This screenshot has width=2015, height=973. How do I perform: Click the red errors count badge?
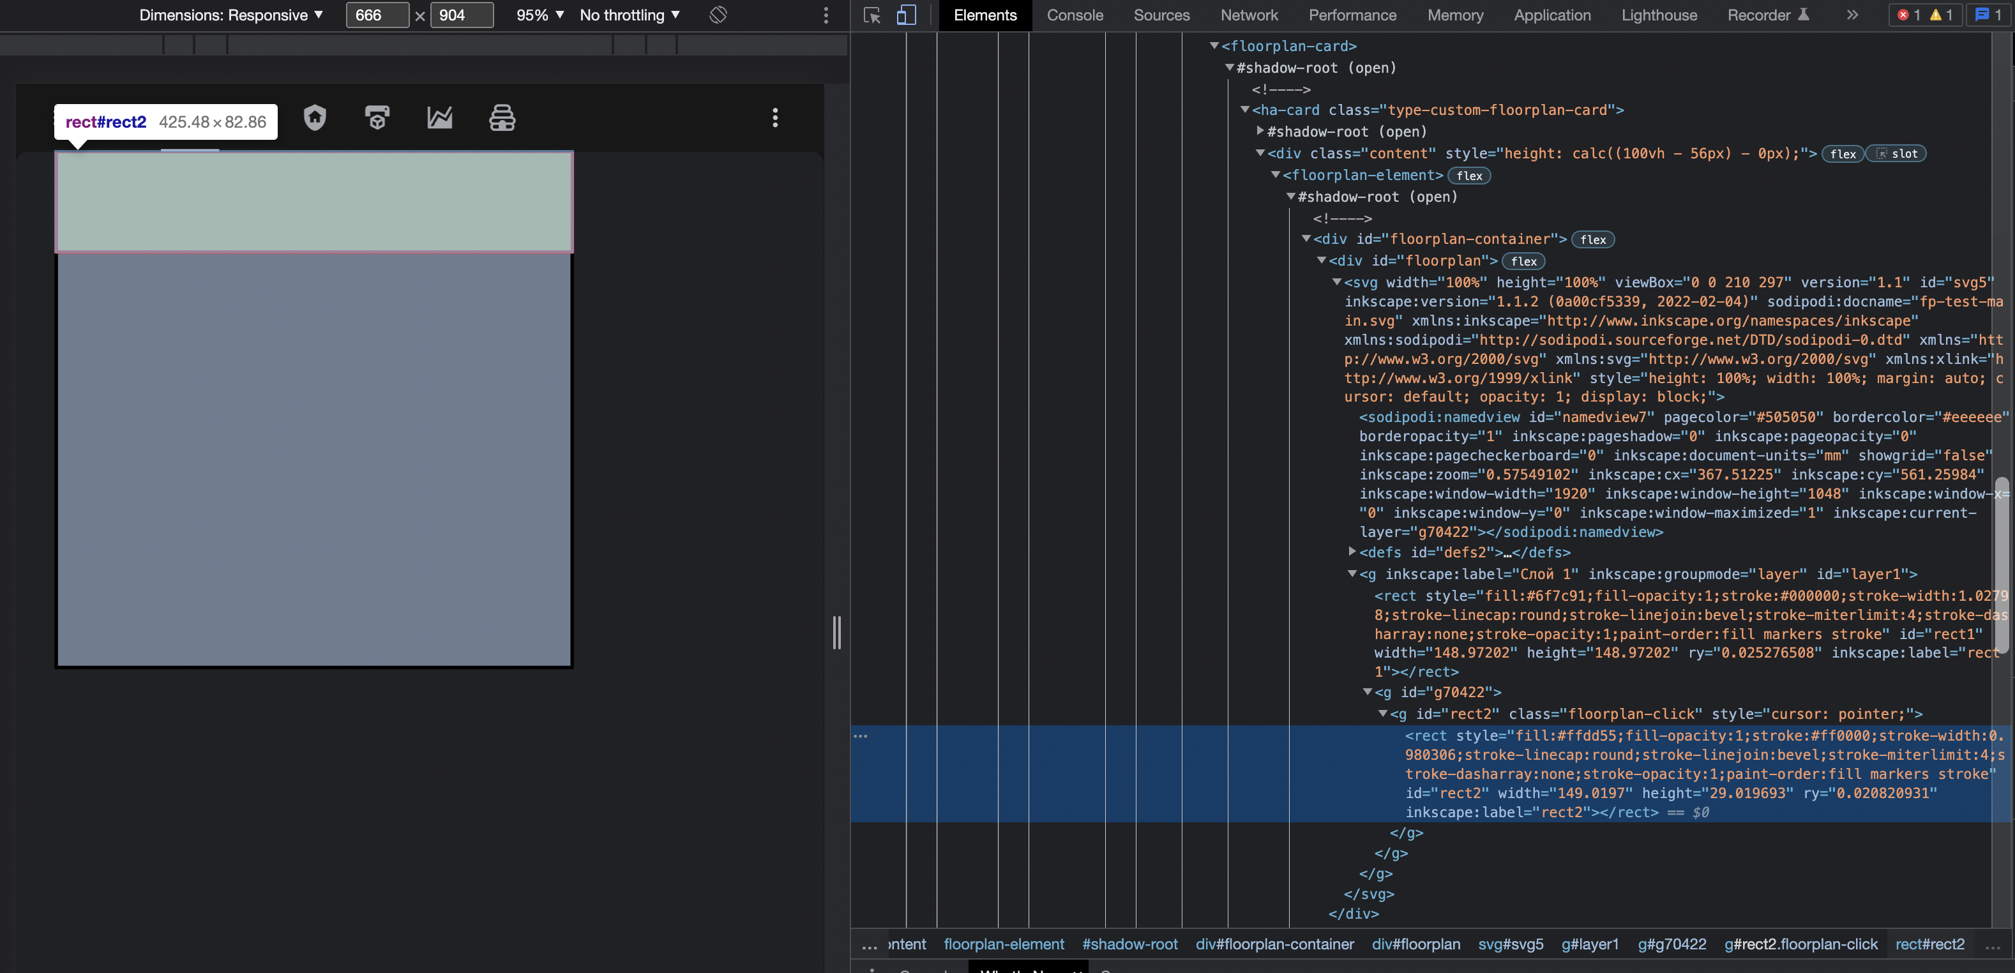pyautogui.click(x=1908, y=15)
